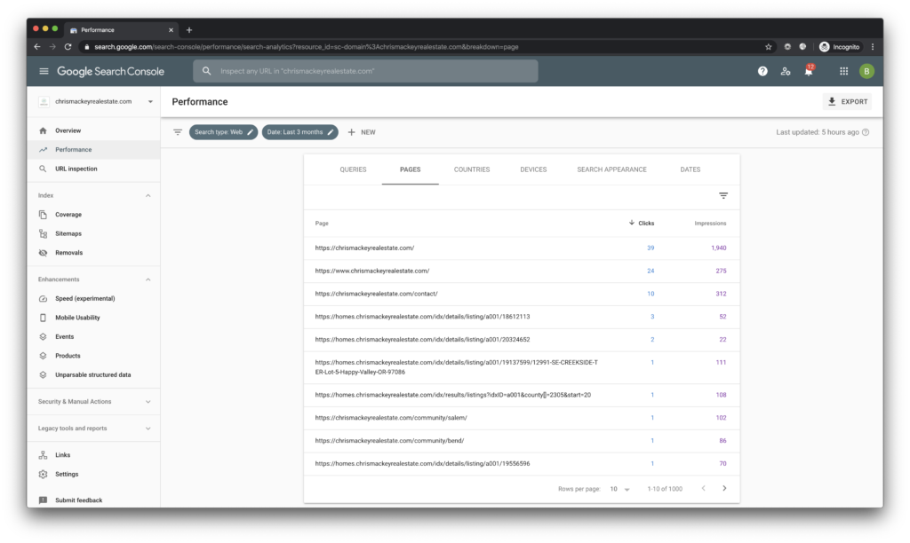910x543 pixels.
Task: Open the hamburger main menu
Action: pyautogui.click(x=44, y=71)
